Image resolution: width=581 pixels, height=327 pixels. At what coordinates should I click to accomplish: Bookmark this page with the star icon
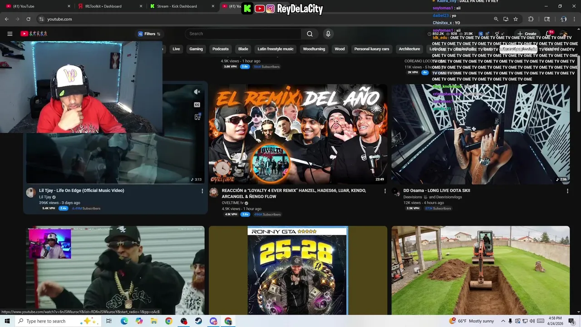516,19
